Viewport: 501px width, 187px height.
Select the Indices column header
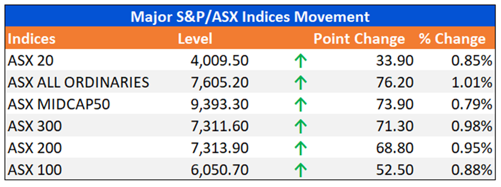(x=32, y=39)
